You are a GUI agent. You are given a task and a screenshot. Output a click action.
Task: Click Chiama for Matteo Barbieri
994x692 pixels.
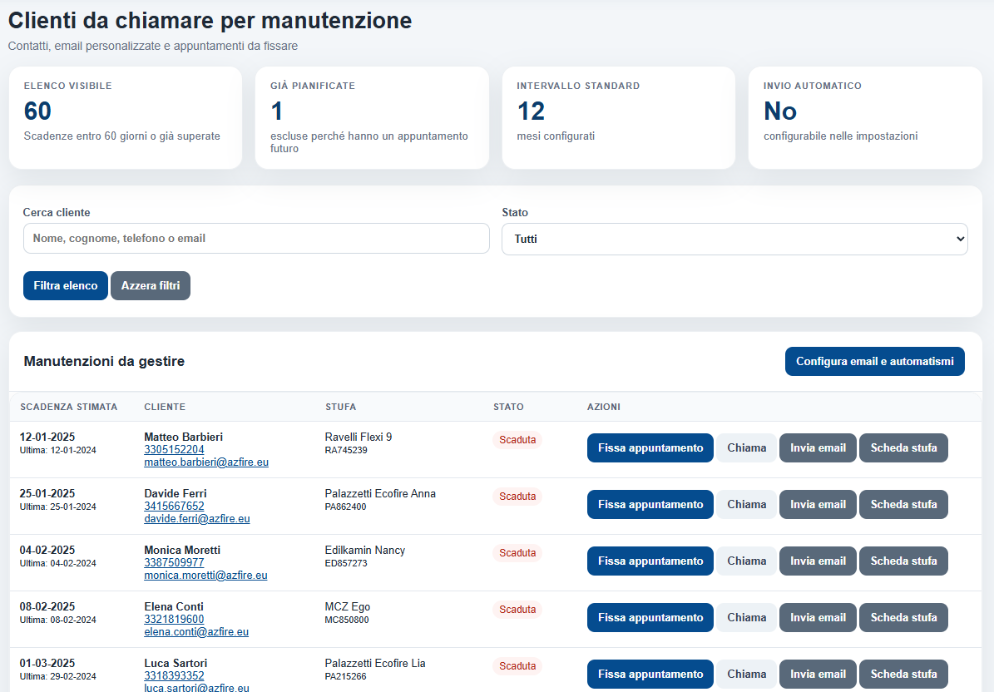[x=747, y=448]
